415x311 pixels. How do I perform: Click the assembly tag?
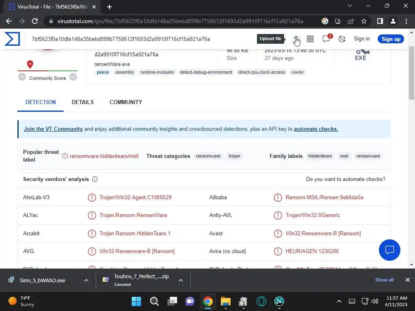(125, 72)
